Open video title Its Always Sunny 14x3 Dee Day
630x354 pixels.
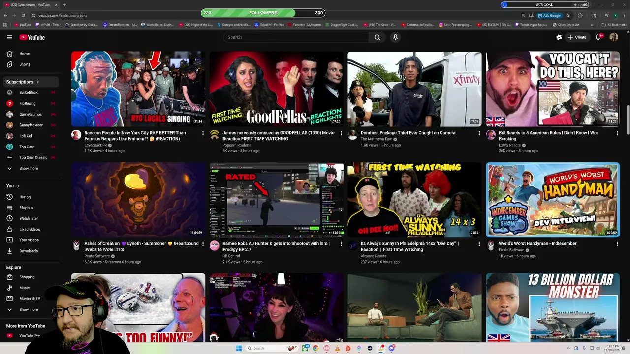tap(409, 246)
